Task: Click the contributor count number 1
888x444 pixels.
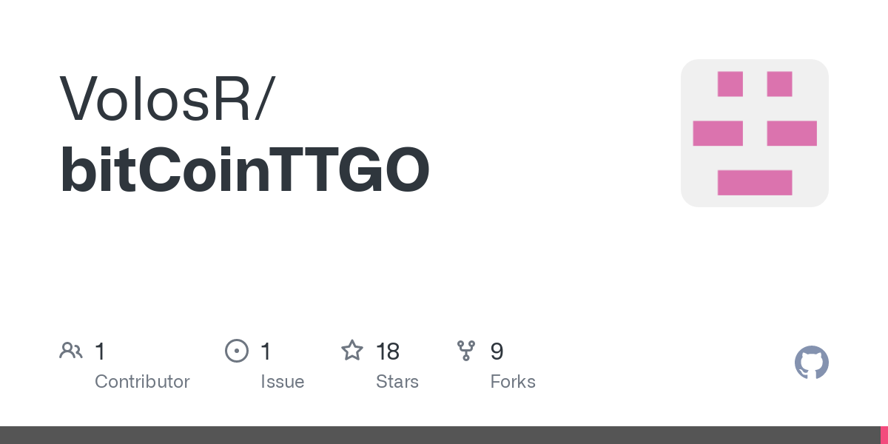Action: point(100,351)
